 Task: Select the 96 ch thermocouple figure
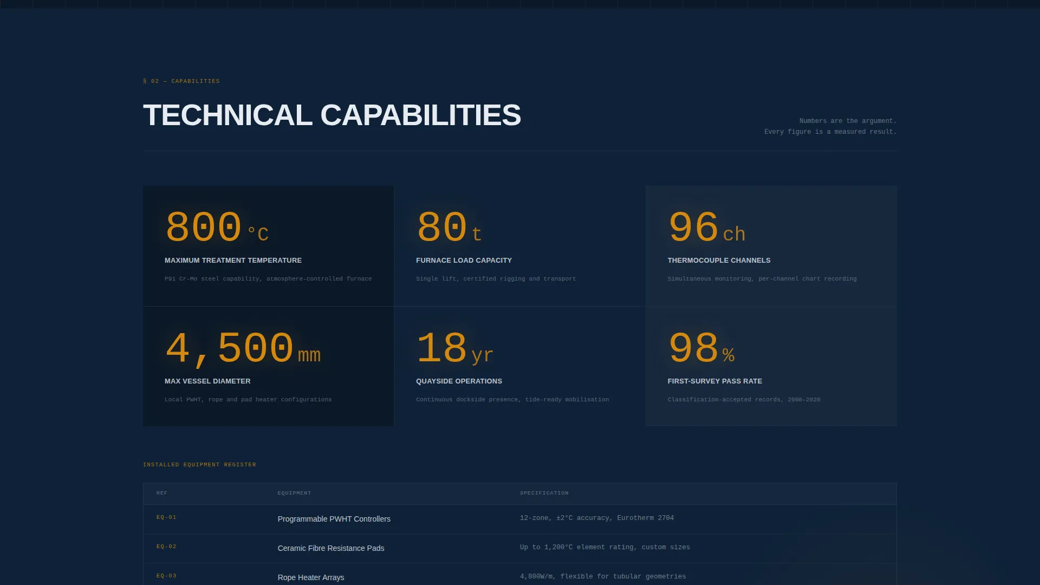[x=707, y=227]
